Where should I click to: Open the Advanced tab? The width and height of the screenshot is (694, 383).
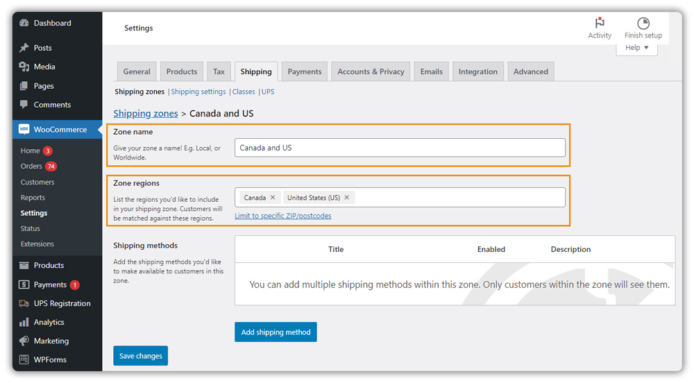pos(531,71)
